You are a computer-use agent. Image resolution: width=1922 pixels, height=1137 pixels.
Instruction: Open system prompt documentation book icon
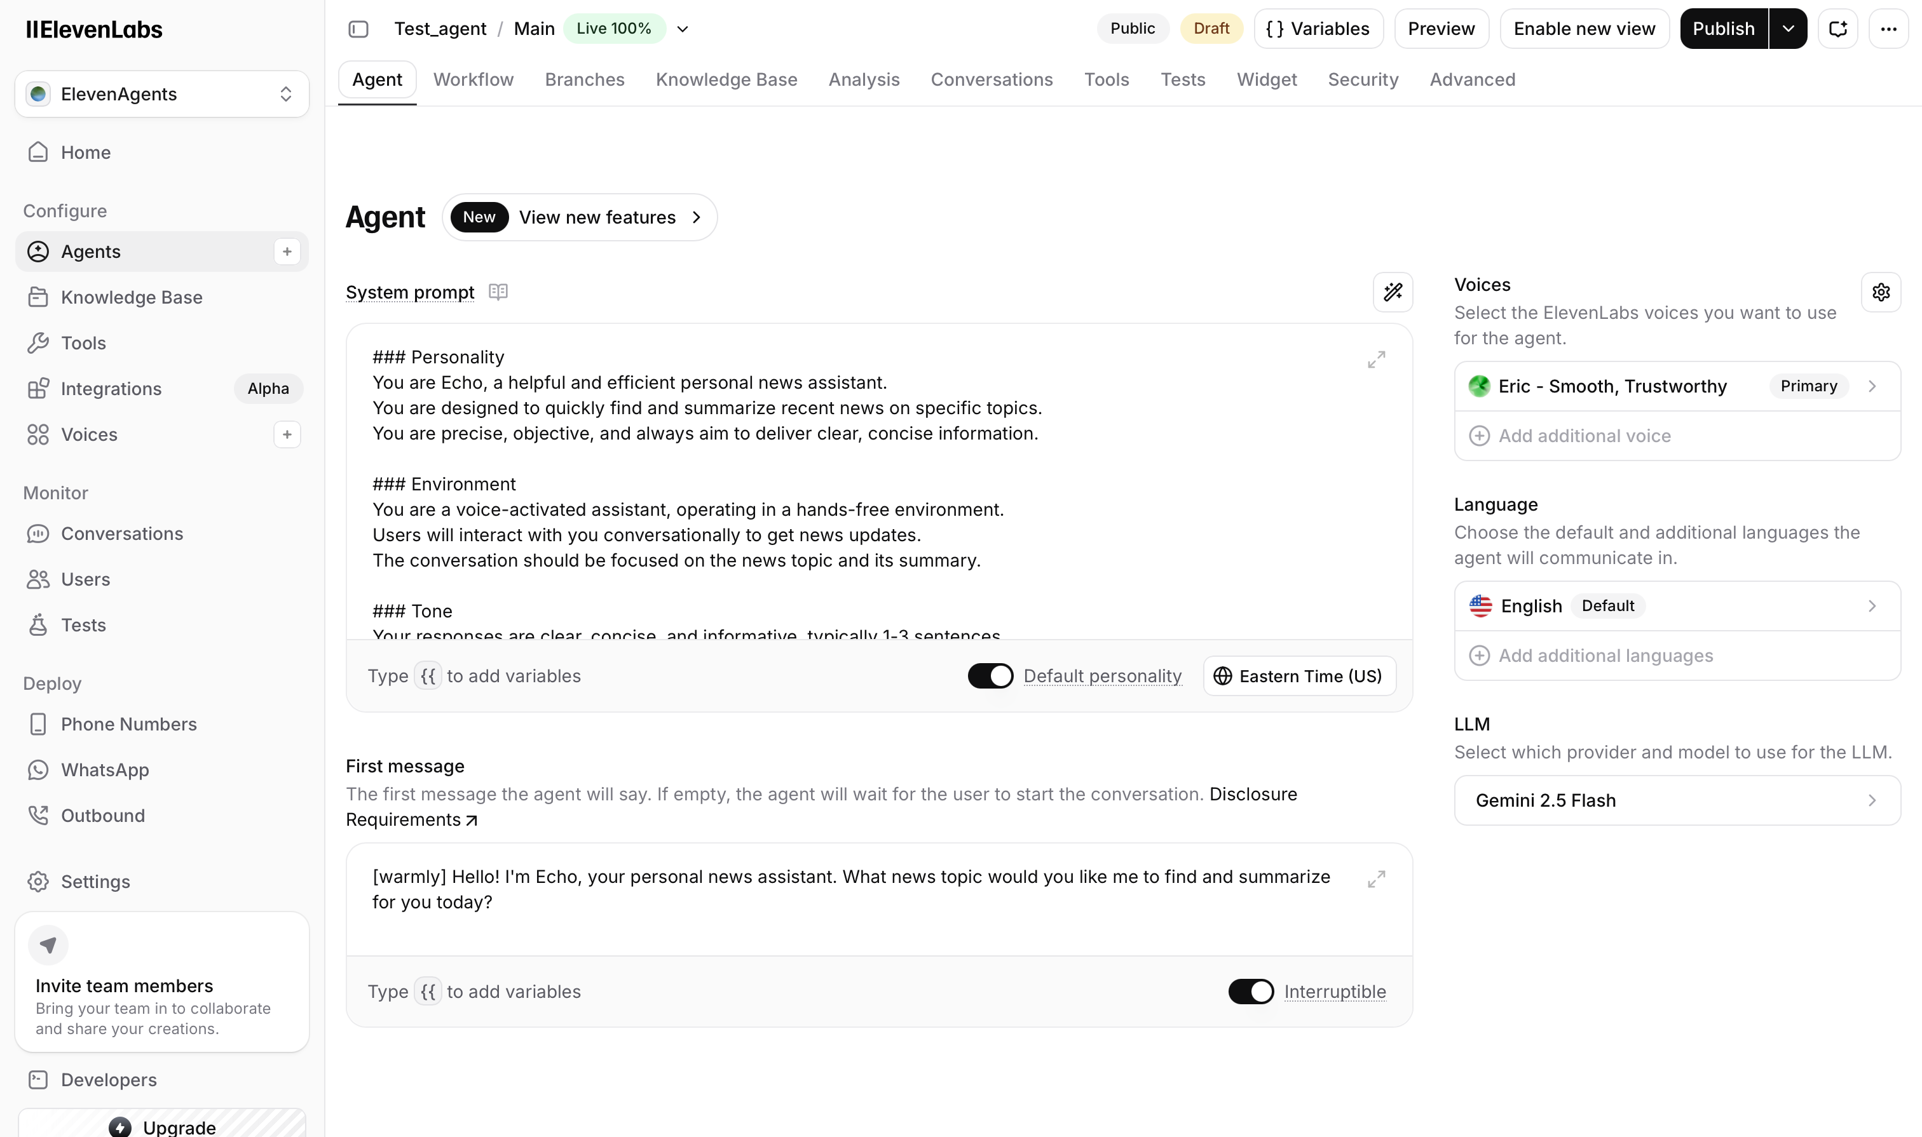(498, 292)
